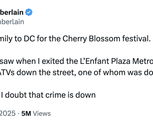153x124 pixels.
Task: Open the profile via bold display name
Action: pos(12,12)
